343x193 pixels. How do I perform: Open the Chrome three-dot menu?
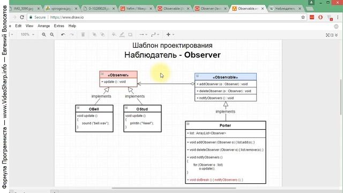[x=338, y=17]
